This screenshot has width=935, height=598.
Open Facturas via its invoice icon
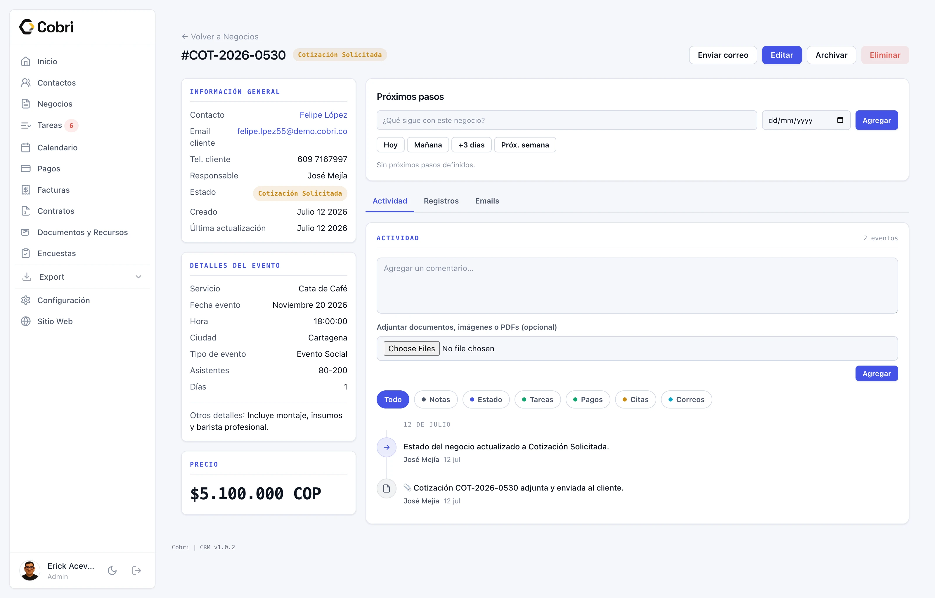(26, 190)
